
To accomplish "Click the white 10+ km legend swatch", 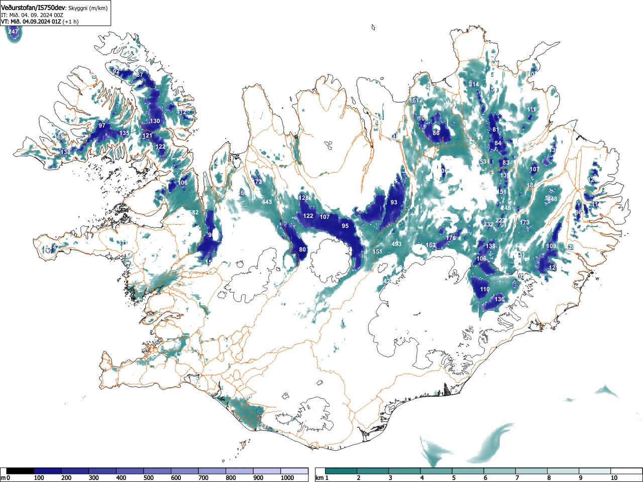I will pos(626,471).
